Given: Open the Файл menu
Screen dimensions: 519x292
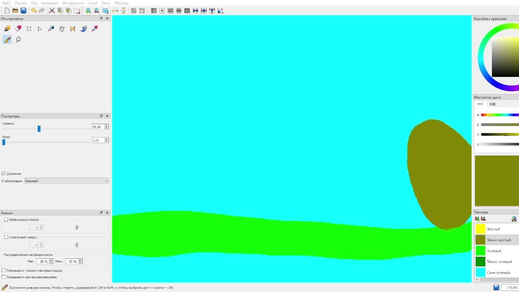Looking at the screenshot, I should (x=6, y=3).
